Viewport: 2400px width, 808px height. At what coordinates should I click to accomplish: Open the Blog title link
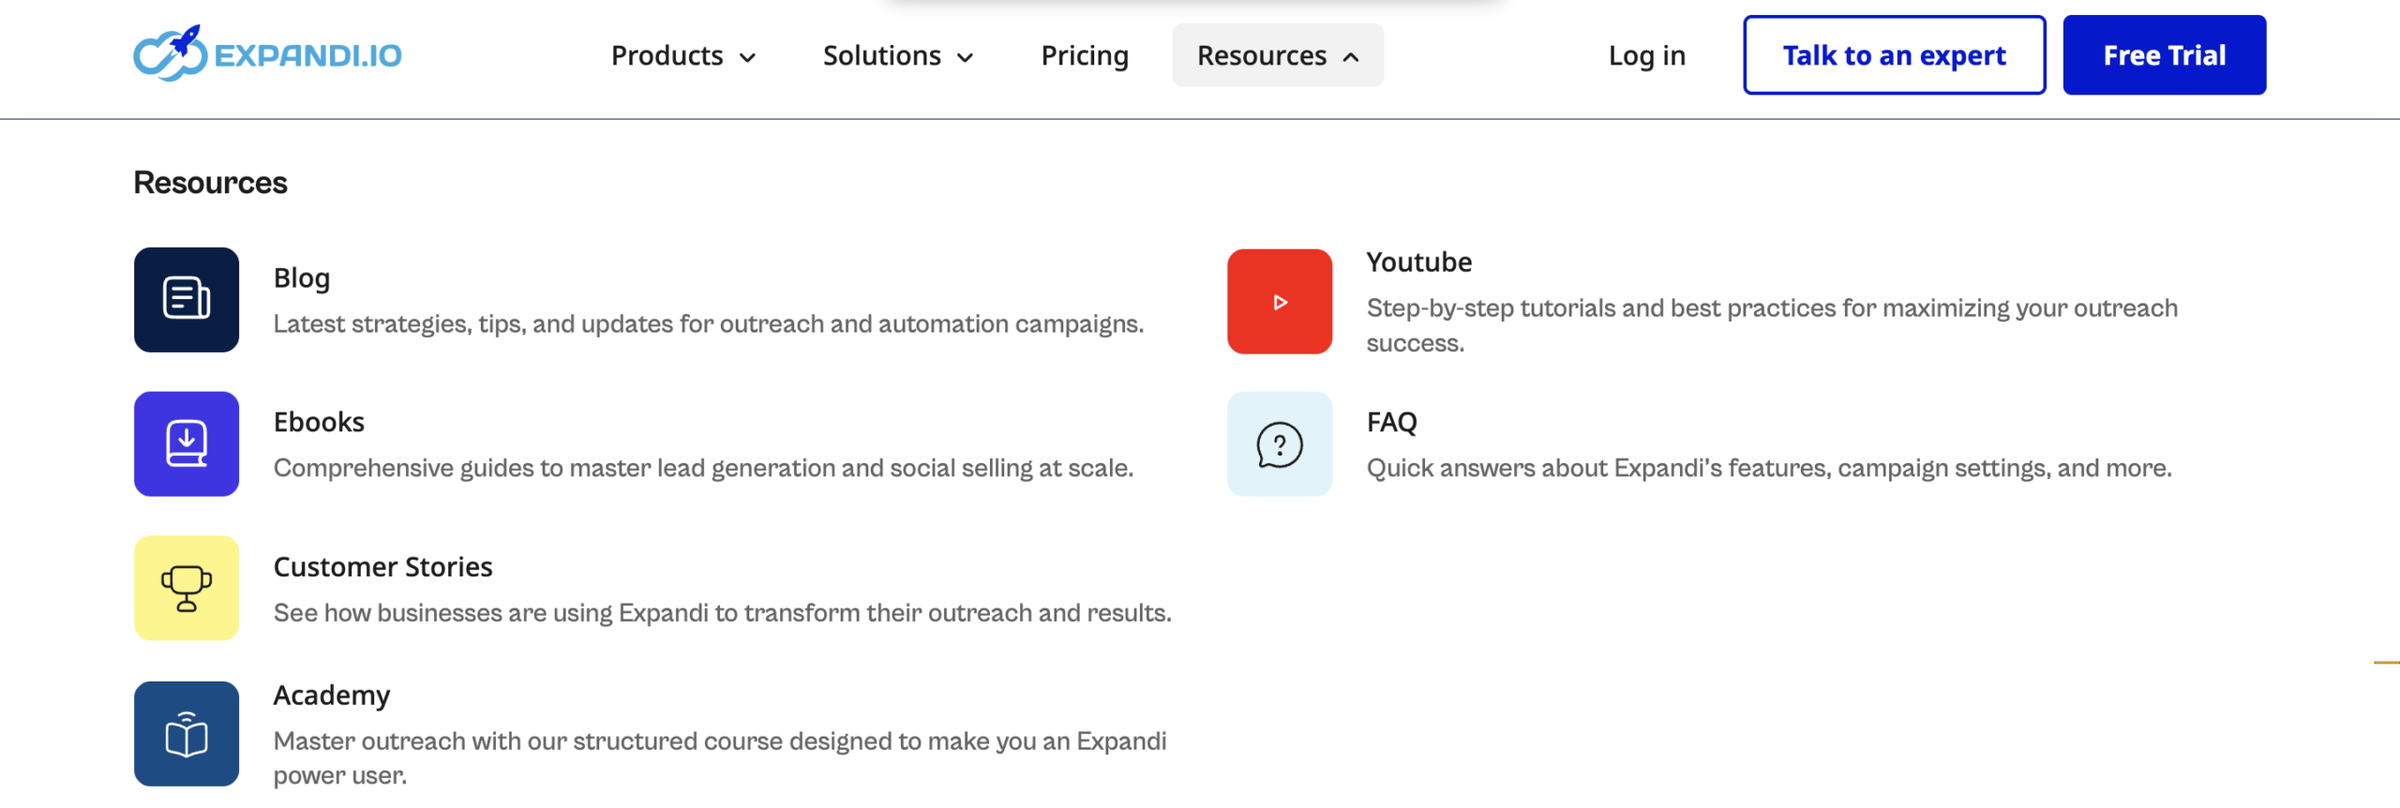click(302, 278)
